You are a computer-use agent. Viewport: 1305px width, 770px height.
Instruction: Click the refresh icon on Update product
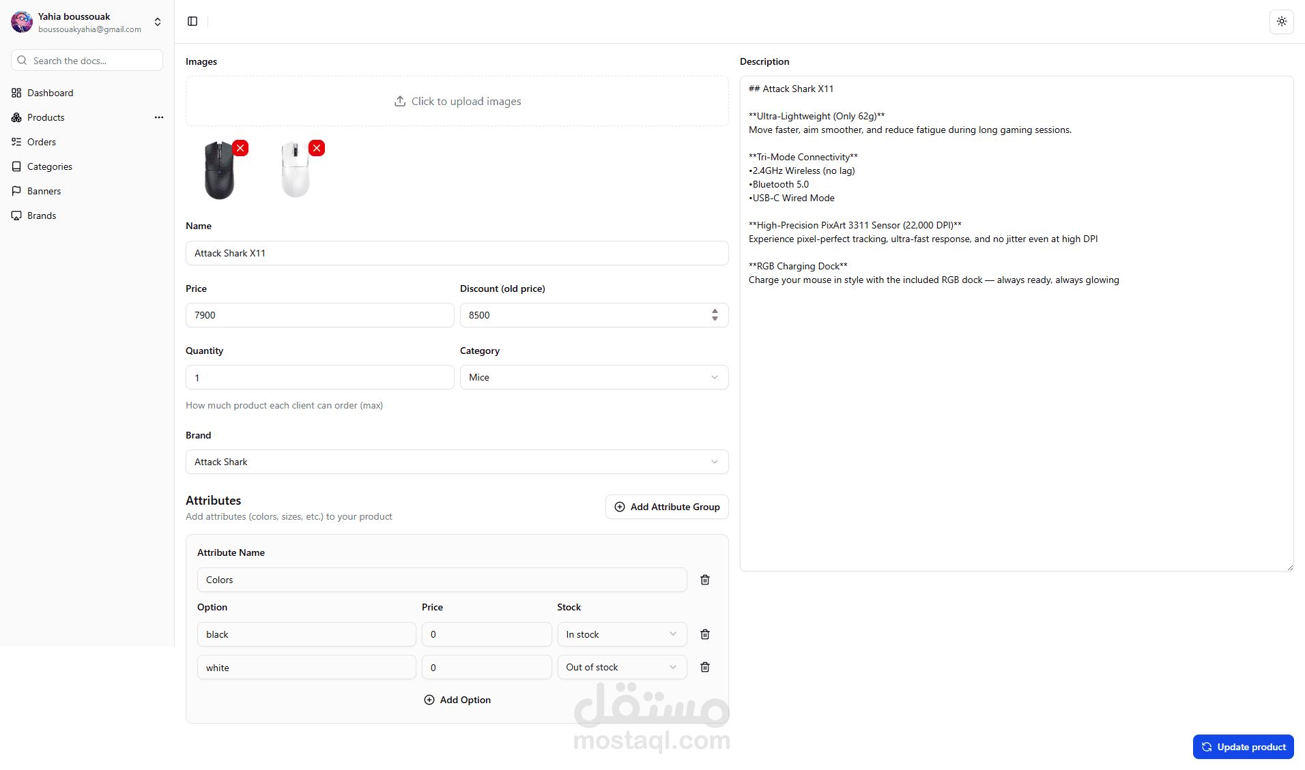(x=1207, y=747)
